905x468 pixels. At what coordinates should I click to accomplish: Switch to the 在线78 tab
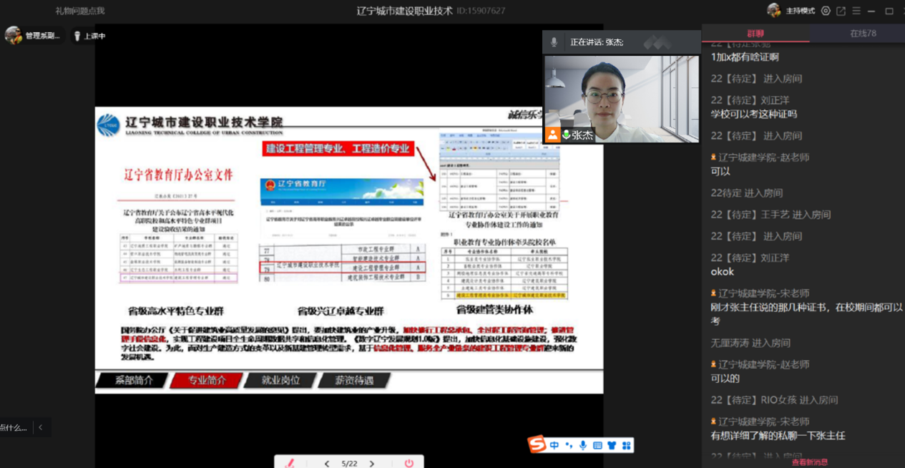(x=862, y=34)
